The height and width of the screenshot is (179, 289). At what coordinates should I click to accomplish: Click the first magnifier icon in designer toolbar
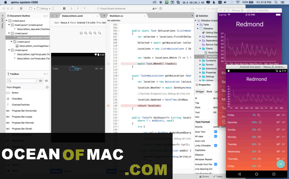click(86, 33)
